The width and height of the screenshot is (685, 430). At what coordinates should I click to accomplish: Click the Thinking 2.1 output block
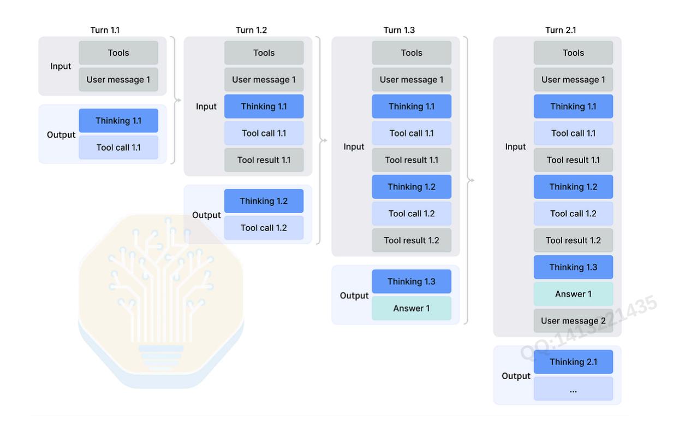[x=573, y=362]
